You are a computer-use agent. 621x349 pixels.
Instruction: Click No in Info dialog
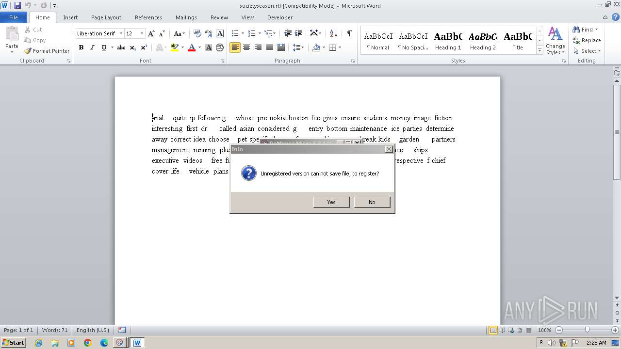[372, 202]
